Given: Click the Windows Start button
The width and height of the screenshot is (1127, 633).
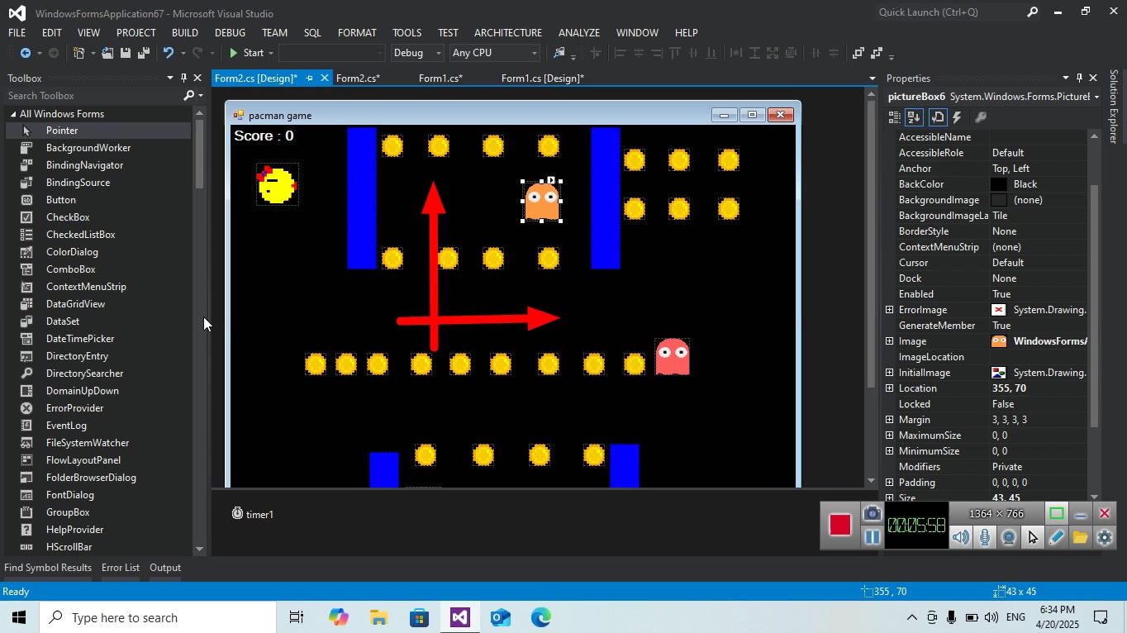Looking at the screenshot, I should click(x=19, y=617).
